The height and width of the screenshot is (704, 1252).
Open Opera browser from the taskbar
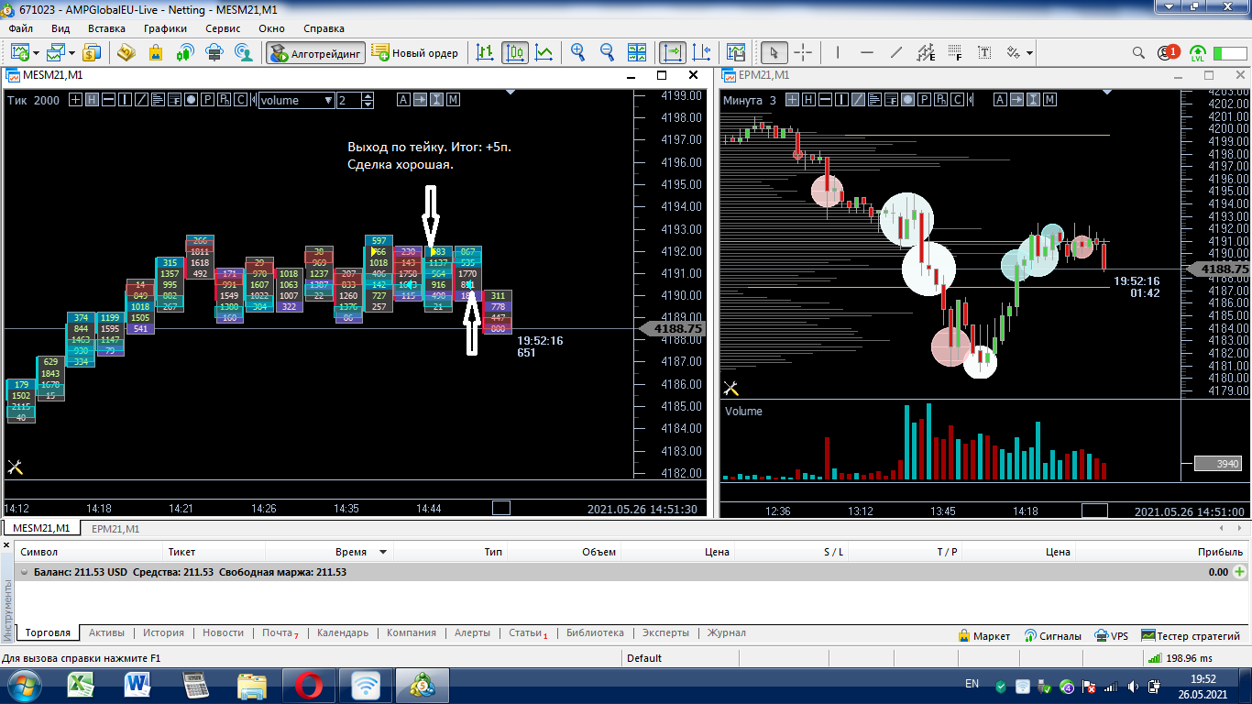coord(309,685)
